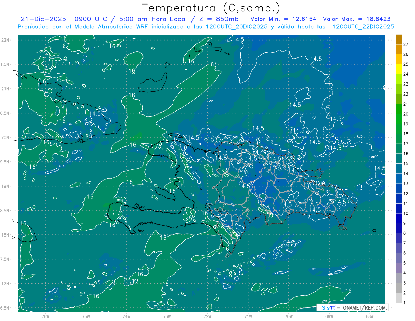Click longitude axis label "75W"
The height and width of the screenshot is (321, 415).
click(86, 316)
